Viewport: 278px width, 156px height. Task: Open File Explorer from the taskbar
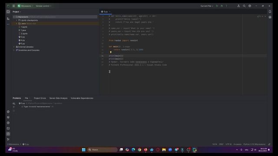[x=164, y=150]
